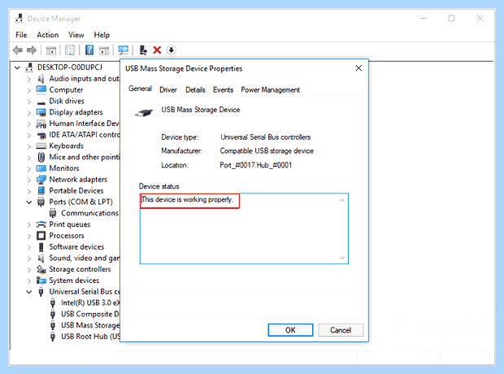Open the Power Management tab
Image resolution: width=504 pixels, height=374 pixels.
tap(271, 89)
